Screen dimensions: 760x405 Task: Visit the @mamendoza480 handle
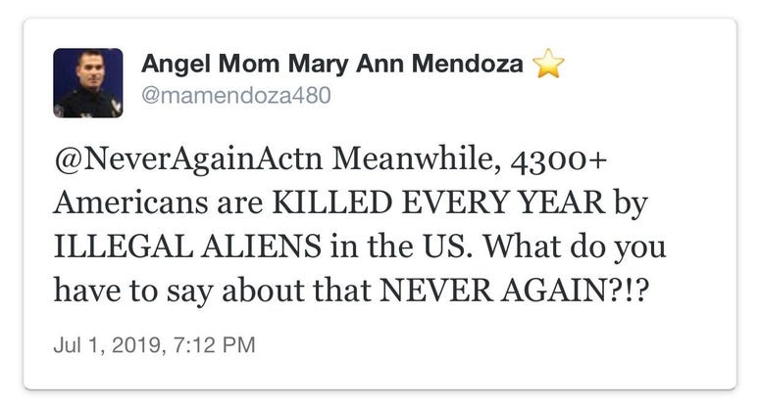(236, 95)
